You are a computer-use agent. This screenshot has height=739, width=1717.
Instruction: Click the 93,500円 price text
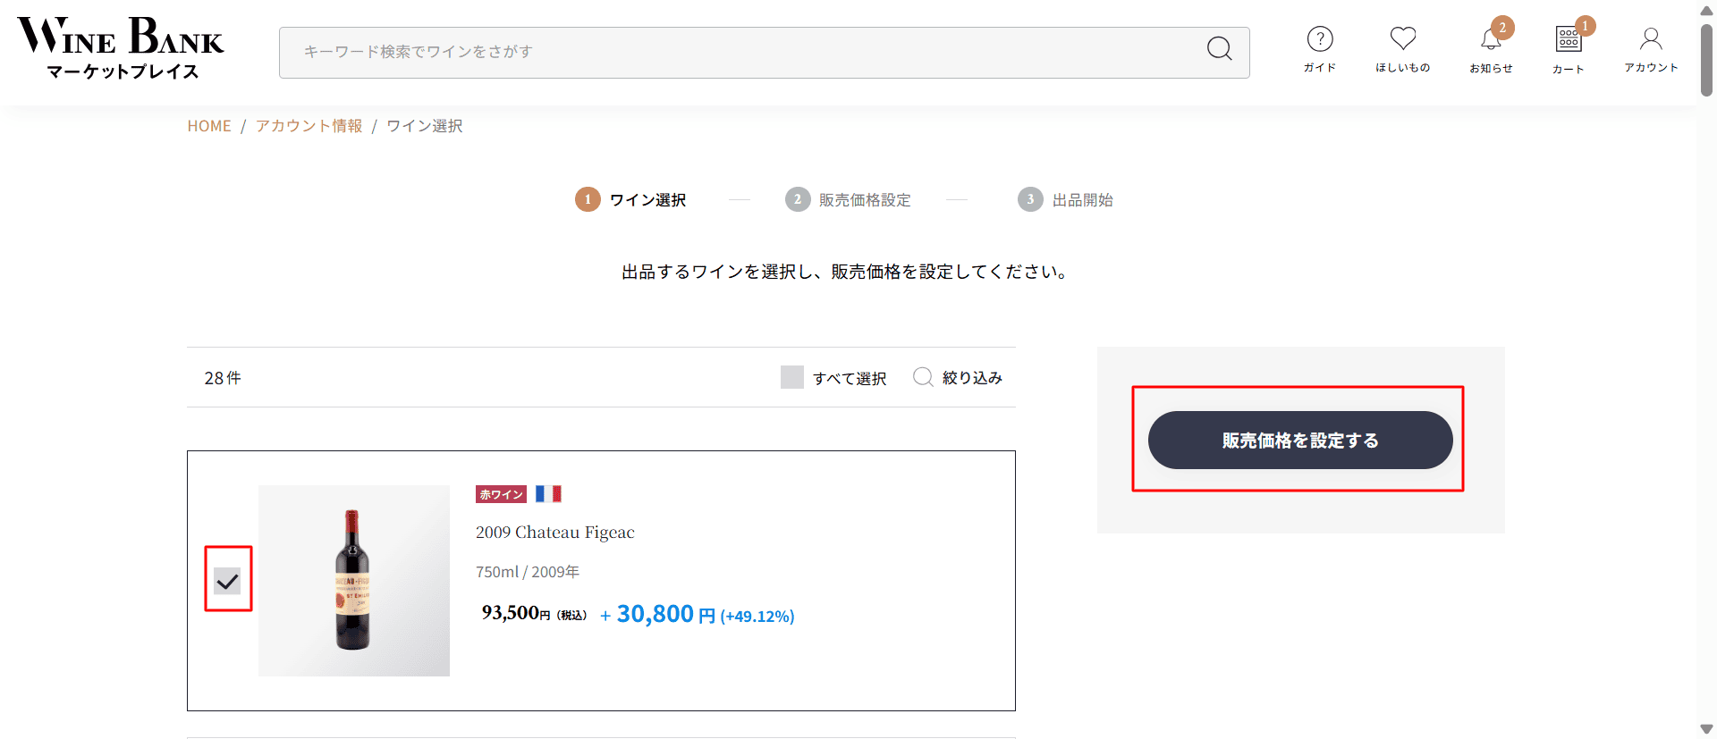[534, 613]
